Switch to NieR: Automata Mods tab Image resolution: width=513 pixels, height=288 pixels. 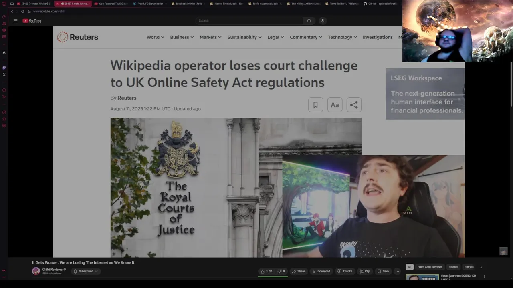click(x=265, y=4)
